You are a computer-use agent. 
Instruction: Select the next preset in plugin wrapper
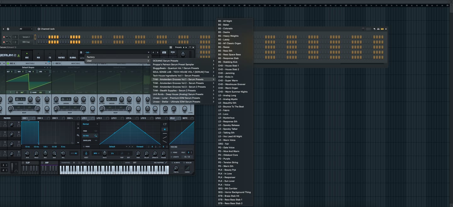coord(186,47)
